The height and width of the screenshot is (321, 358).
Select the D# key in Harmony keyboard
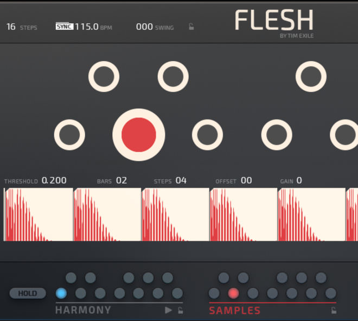91,278
